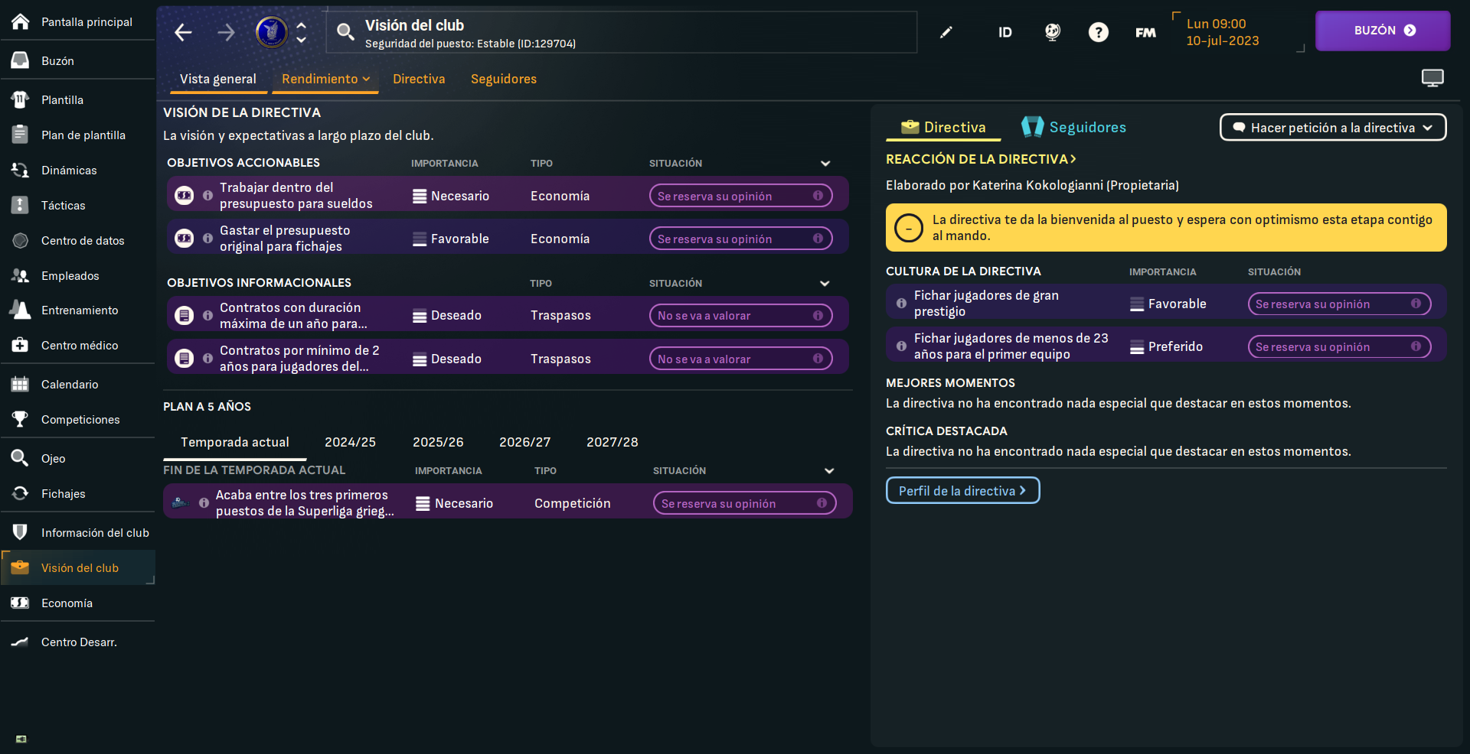Expand Reacción de la directiva heading

tap(981, 159)
